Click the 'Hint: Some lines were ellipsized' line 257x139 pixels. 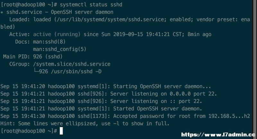[x=85, y=124]
